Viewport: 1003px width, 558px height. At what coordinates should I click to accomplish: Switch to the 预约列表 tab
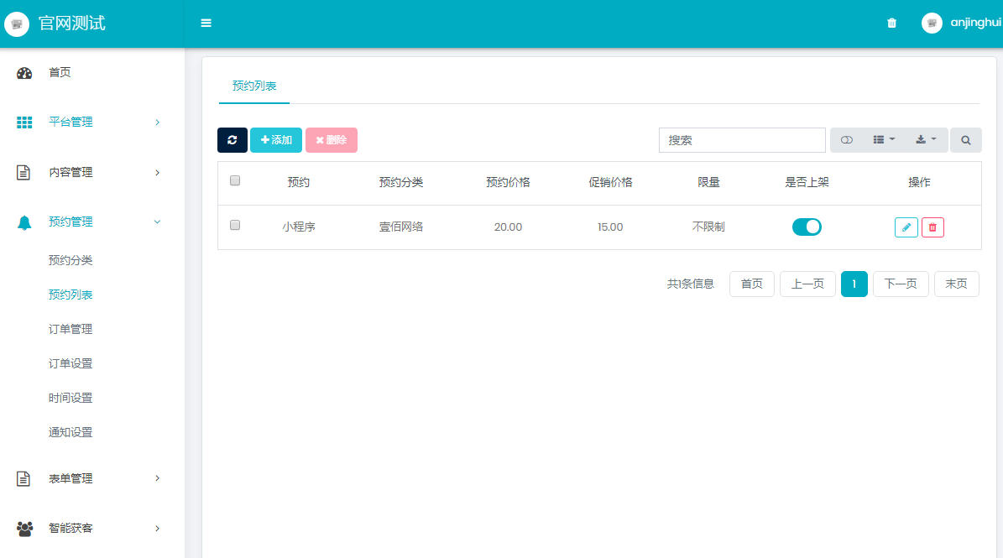click(254, 86)
